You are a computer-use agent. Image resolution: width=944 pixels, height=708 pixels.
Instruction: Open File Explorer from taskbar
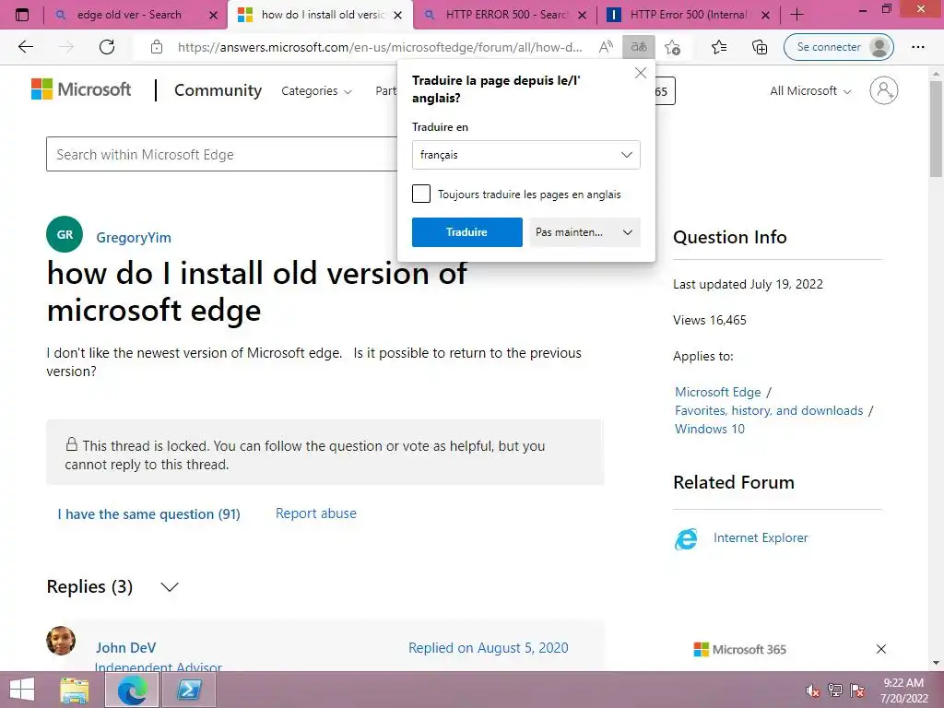point(75,690)
